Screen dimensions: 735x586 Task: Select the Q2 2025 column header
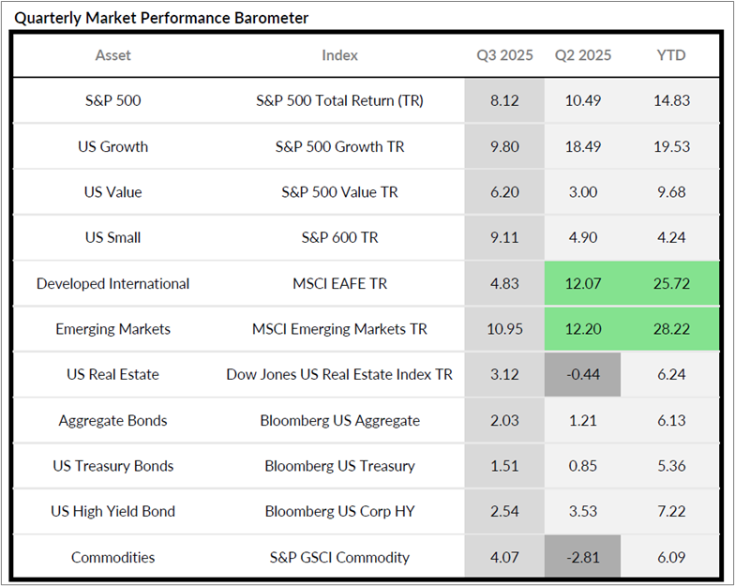click(x=581, y=55)
